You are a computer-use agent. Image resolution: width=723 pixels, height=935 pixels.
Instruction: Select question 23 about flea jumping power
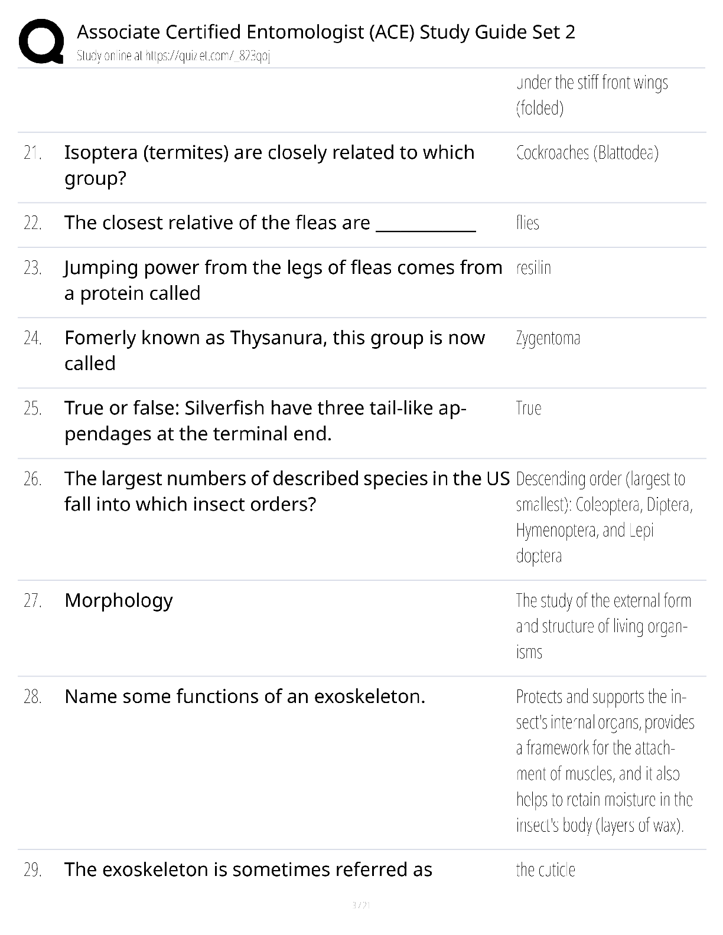click(x=284, y=280)
